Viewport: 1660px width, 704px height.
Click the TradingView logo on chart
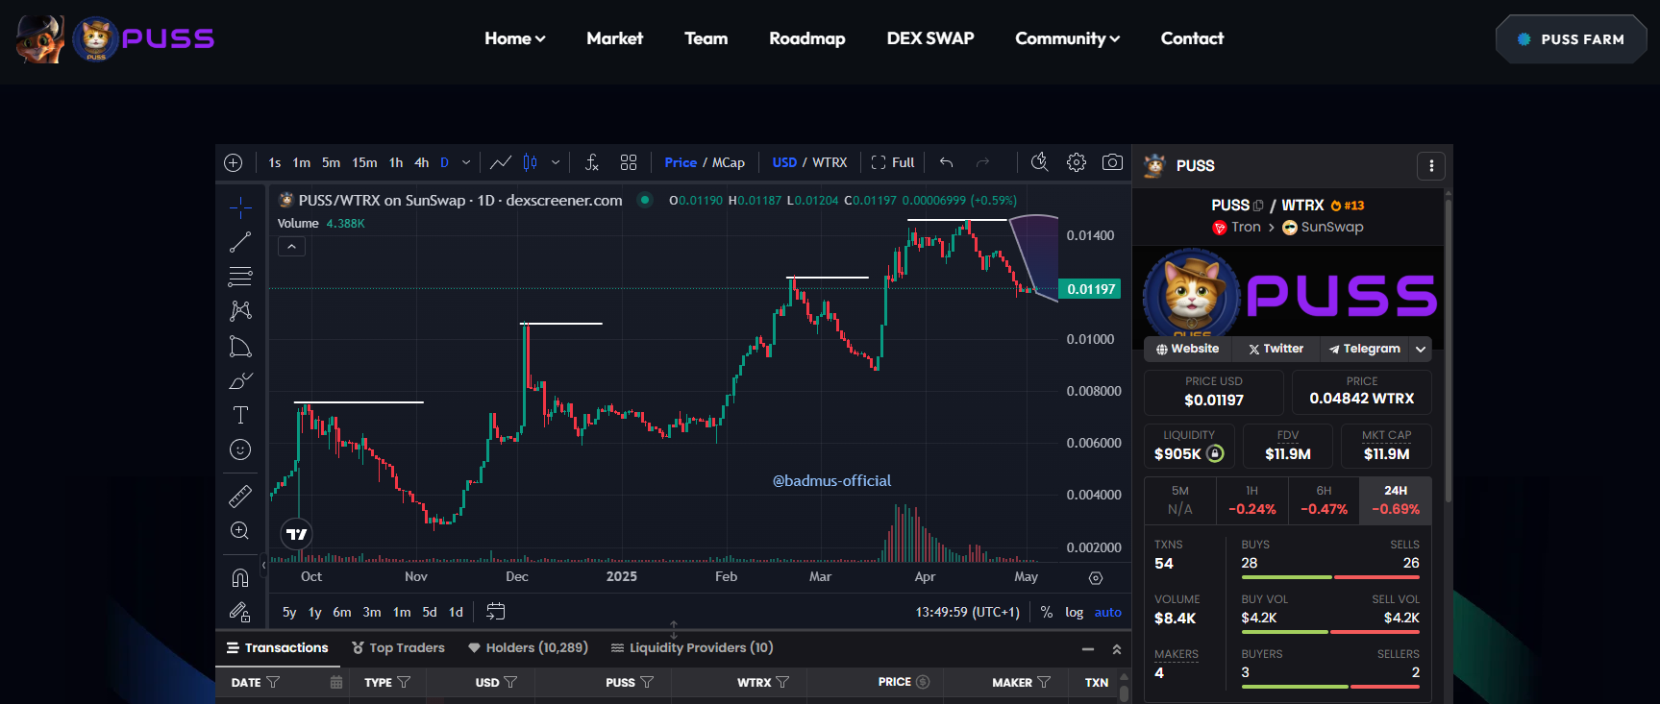(x=297, y=534)
